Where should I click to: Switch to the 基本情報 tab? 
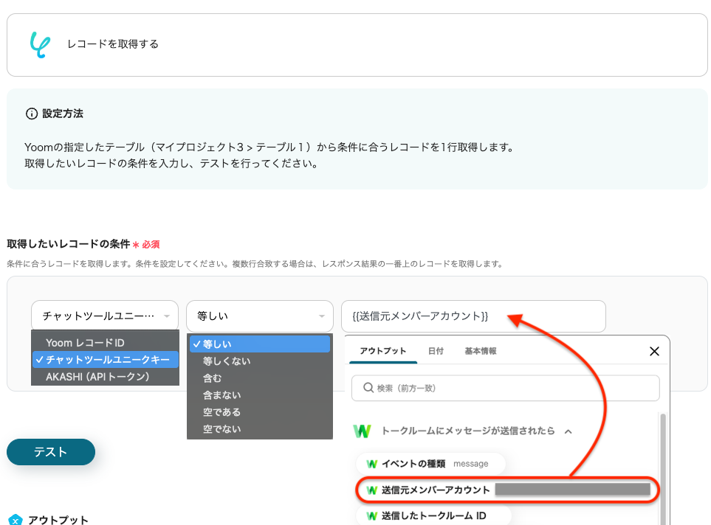(x=480, y=351)
